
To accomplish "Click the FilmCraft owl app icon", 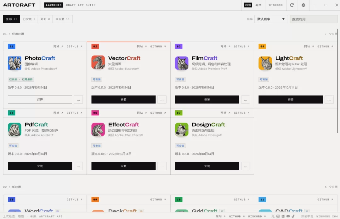I will pyautogui.click(x=182, y=63).
